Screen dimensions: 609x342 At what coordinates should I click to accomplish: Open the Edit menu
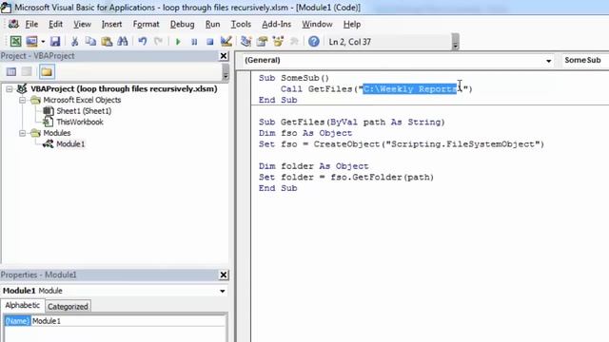55,24
